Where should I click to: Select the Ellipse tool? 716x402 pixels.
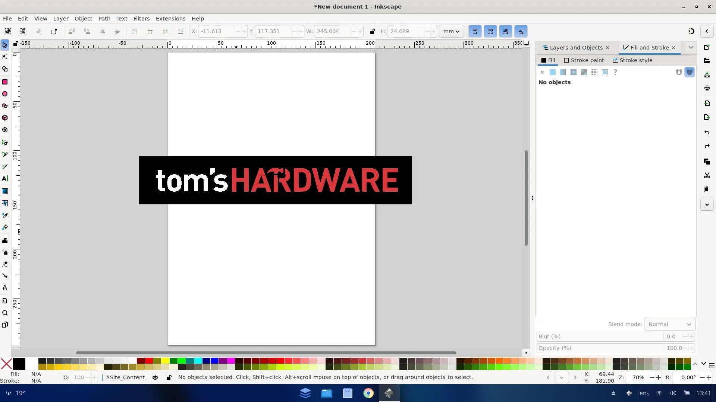click(x=5, y=94)
